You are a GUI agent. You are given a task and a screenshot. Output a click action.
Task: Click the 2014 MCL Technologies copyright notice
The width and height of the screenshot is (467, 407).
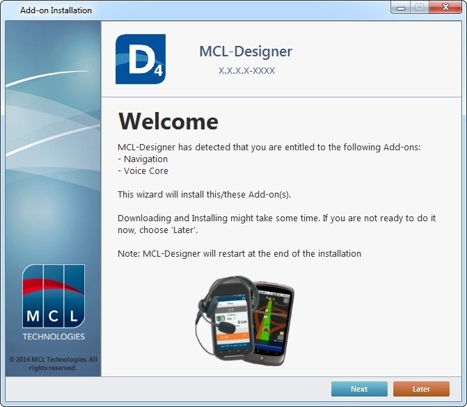coord(53,363)
